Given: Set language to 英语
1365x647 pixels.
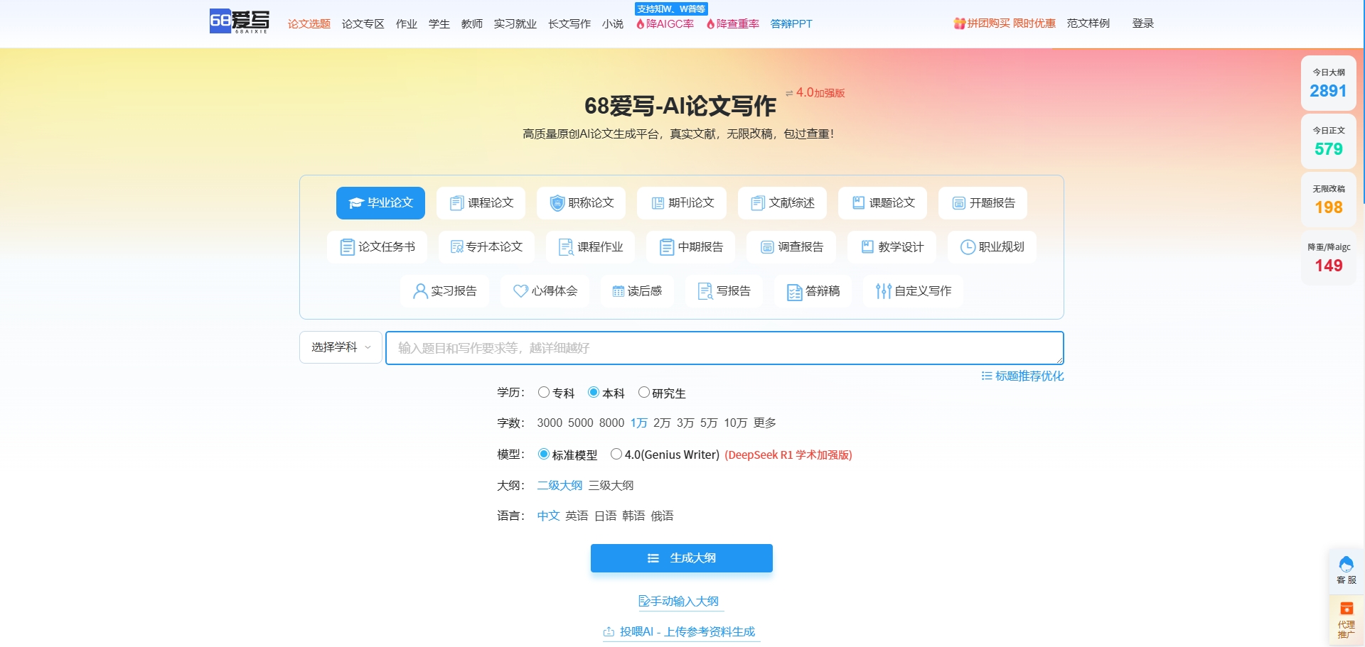Looking at the screenshot, I should coord(577,516).
